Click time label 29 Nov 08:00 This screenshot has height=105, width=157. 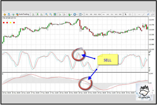click(x=102, y=93)
